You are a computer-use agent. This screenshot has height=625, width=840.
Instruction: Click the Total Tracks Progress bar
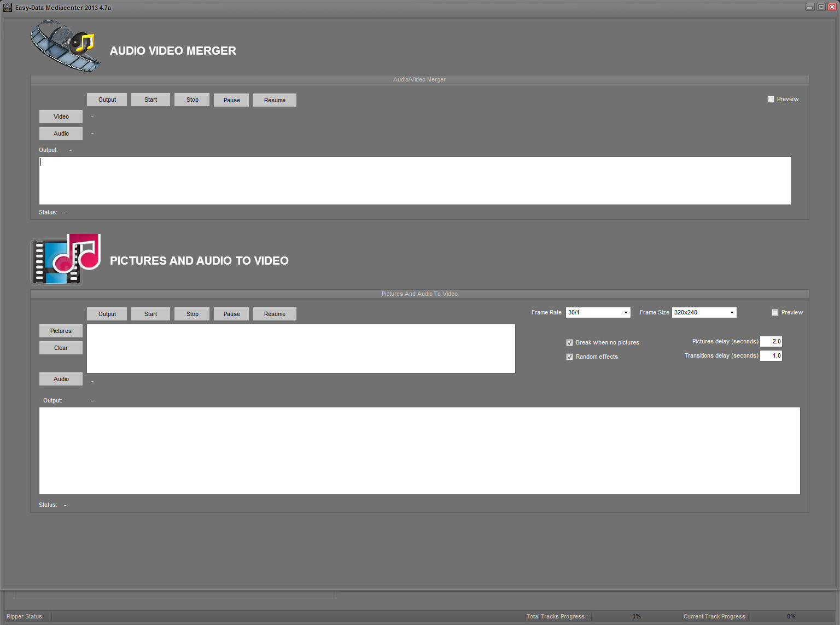(x=636, y=616)
